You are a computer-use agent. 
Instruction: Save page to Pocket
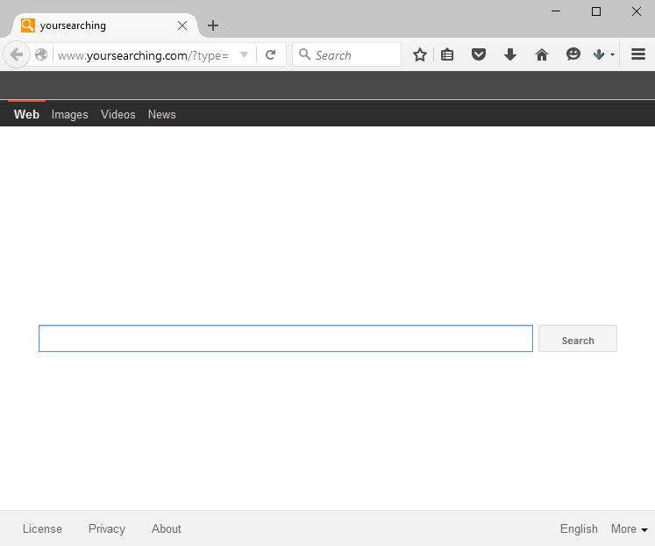coord(479,55)
